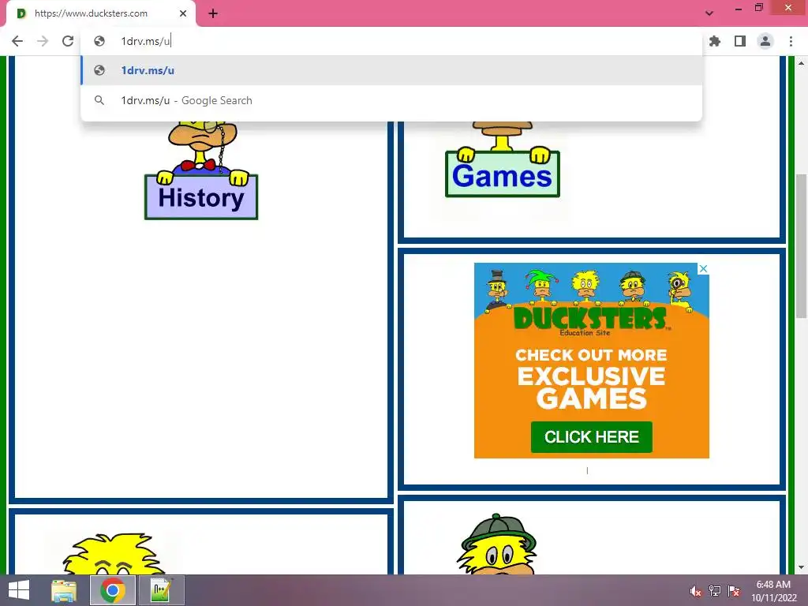Click the page vertical scrollbar thumb
The width and height of the screenshot is (808, 606).
pyautogui.click(x=802, y=246)
